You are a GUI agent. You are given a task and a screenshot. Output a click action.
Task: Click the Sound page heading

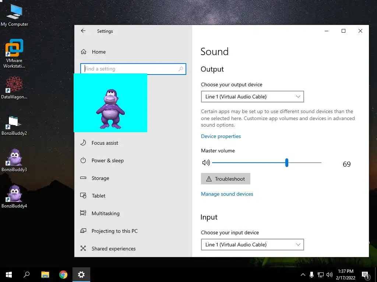coord(215,51)
